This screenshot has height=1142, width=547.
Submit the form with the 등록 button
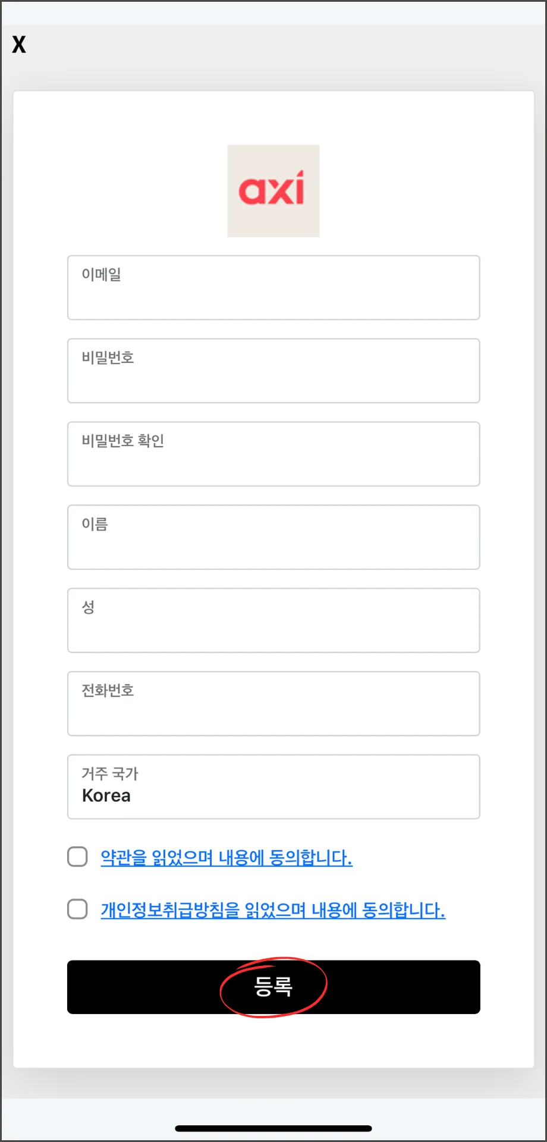pos(273,987)
